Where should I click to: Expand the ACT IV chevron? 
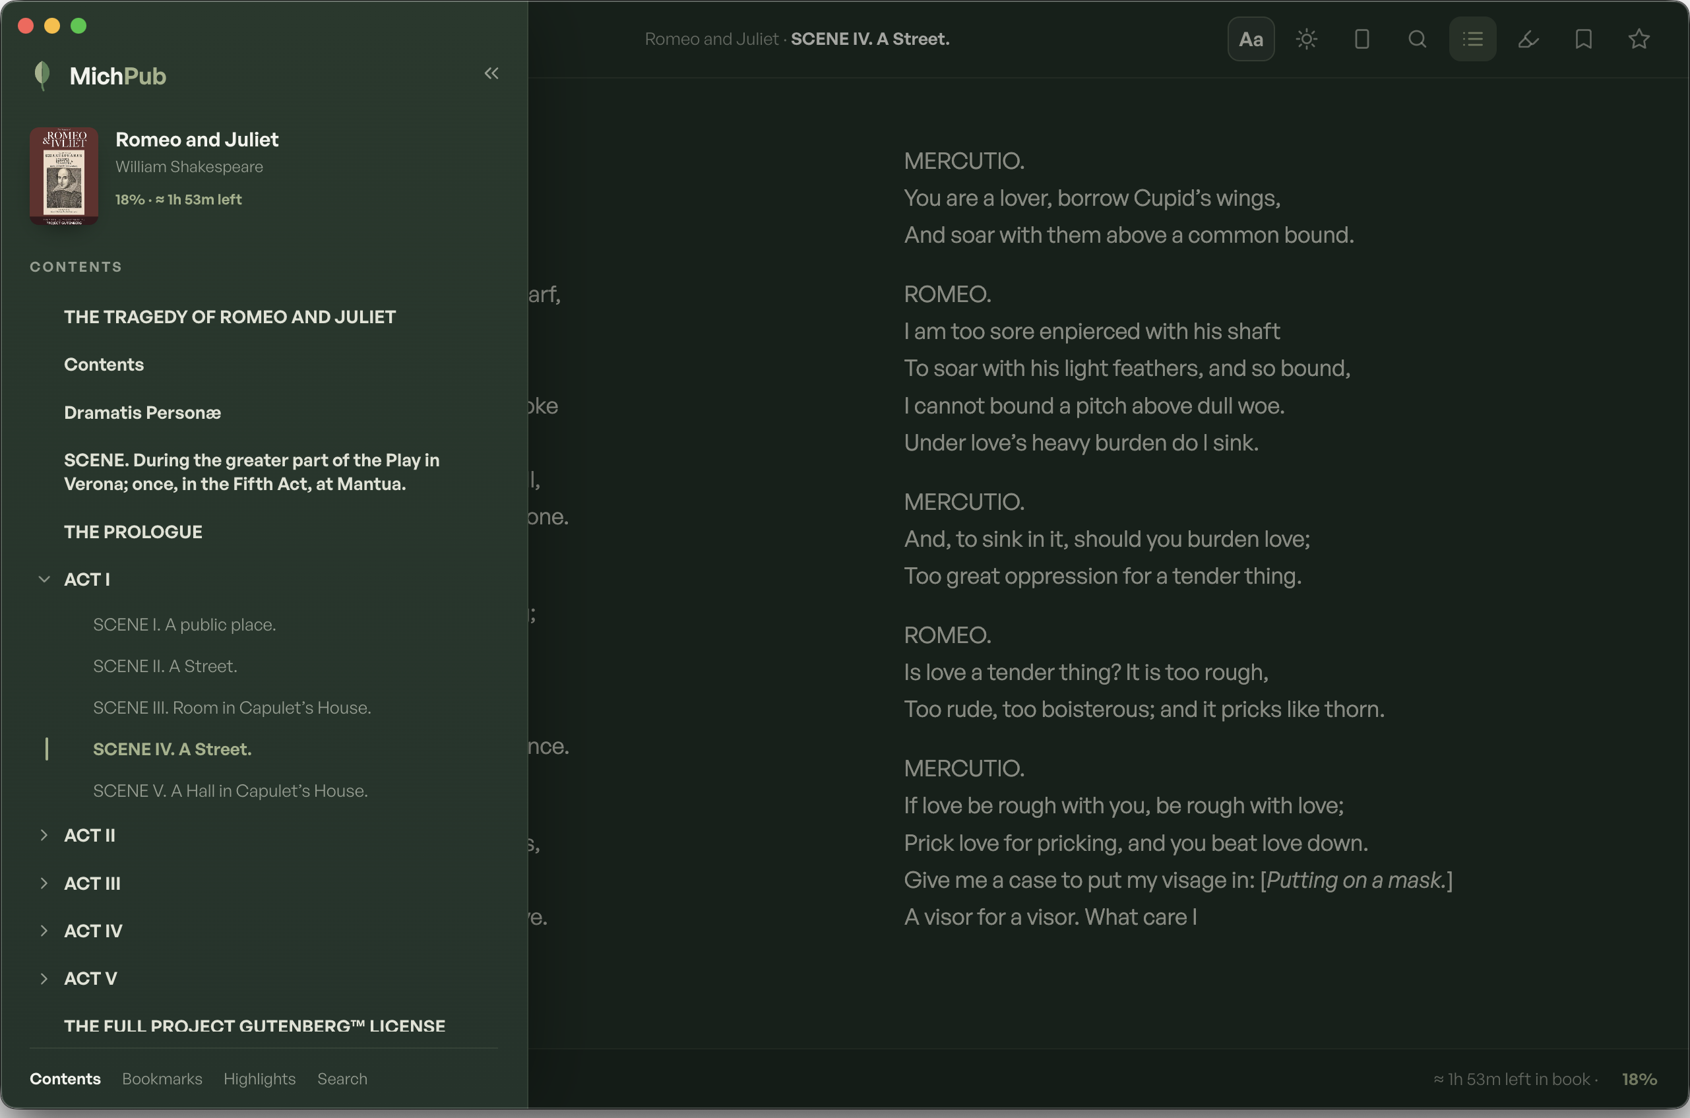44,931
